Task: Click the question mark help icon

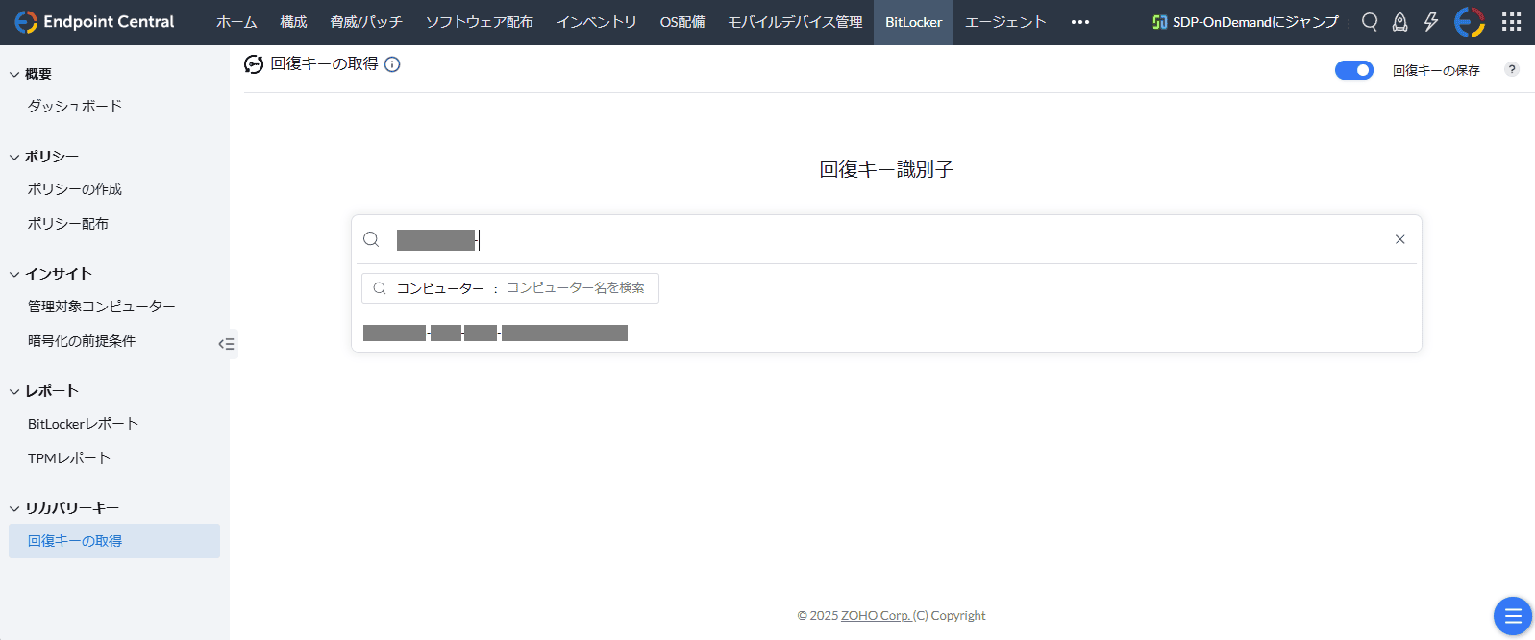Action: (x=1512, y=69)
